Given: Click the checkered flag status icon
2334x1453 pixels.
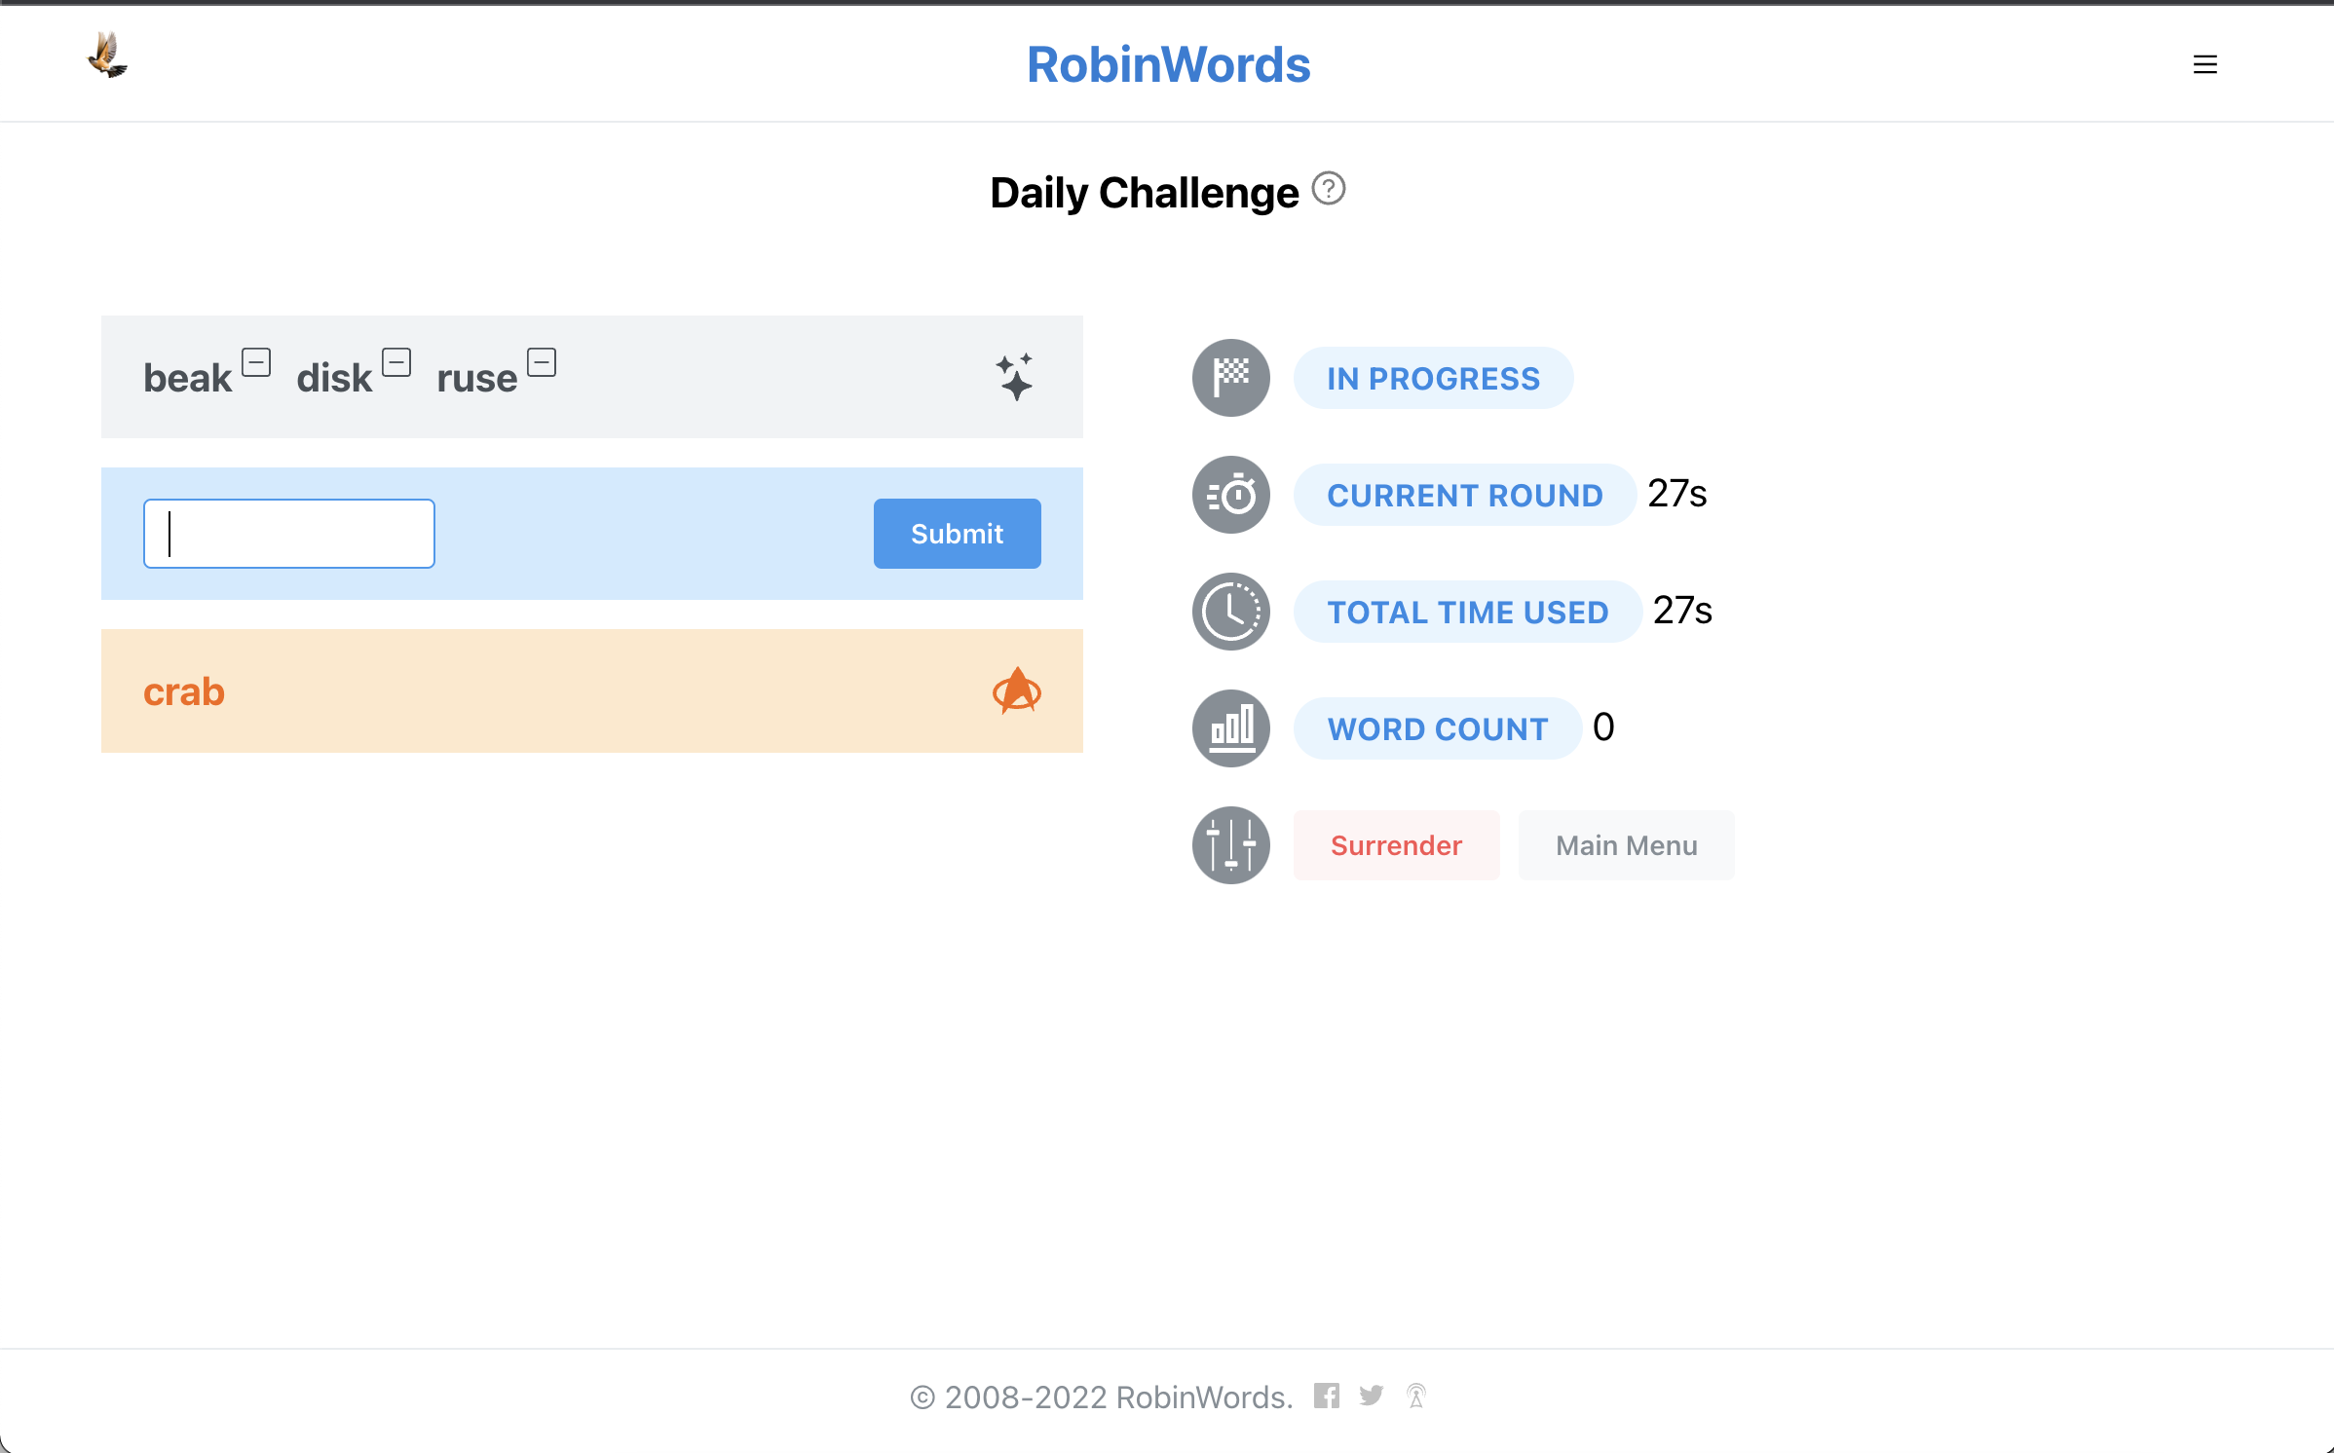Looking at the screenshot, I should (1230, 378).
